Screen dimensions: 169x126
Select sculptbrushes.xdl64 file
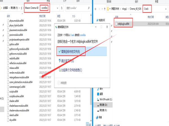coord(15,96)
